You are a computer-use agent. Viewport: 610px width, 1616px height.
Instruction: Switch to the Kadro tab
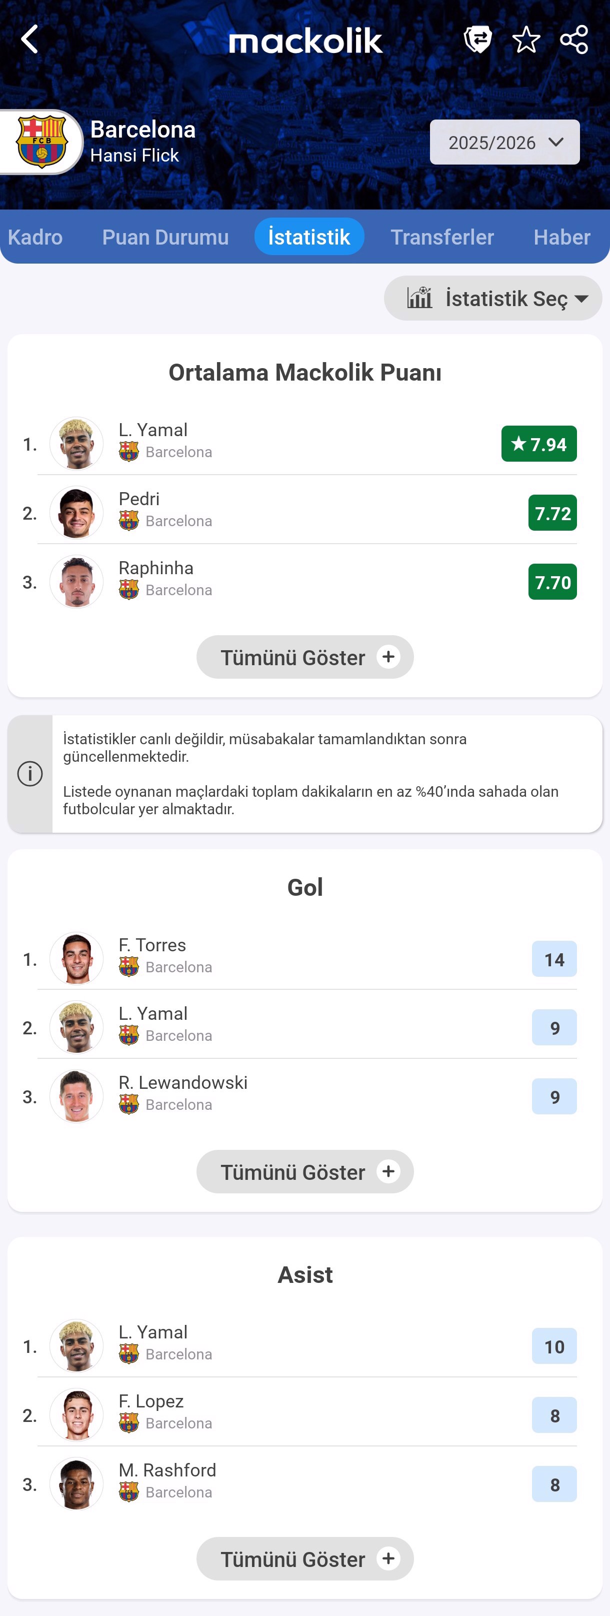point(35,237)
